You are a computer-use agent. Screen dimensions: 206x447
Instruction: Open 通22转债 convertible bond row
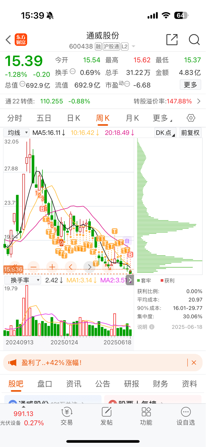[103, 101]
